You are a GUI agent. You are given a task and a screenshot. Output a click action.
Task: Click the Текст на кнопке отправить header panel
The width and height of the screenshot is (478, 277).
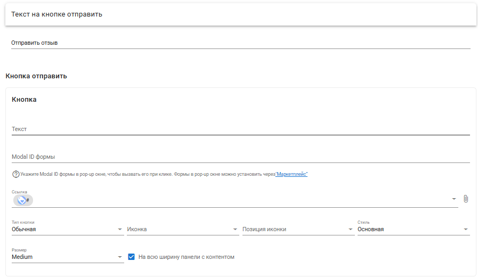[240, 14]
